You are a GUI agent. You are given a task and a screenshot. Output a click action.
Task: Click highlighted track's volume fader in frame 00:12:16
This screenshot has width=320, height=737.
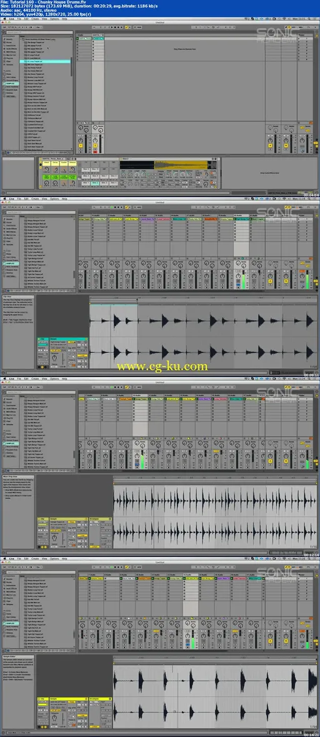(142, 460)
